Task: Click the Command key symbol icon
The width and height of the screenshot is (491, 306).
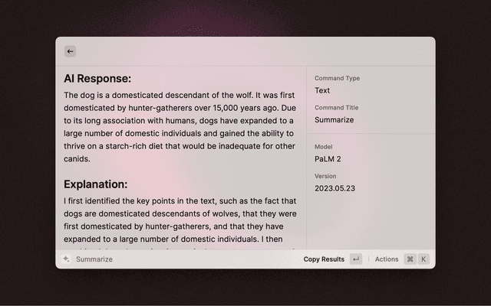Action: pyautogui.click(x=410, y=259)
